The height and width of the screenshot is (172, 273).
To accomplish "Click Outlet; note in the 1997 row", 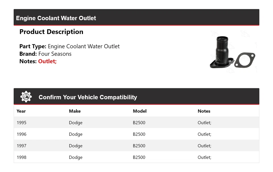I will point(204,146).
